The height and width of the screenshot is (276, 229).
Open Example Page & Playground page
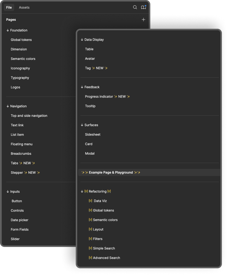[x=111, y=173]
